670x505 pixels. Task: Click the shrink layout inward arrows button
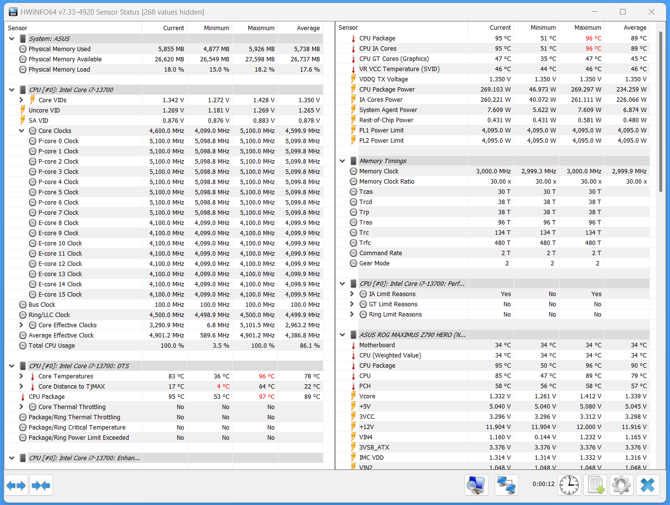41,485
